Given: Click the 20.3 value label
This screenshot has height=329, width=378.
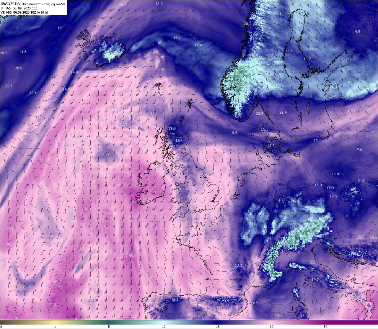Looking at the screenshot, I should tap(4, 53).
